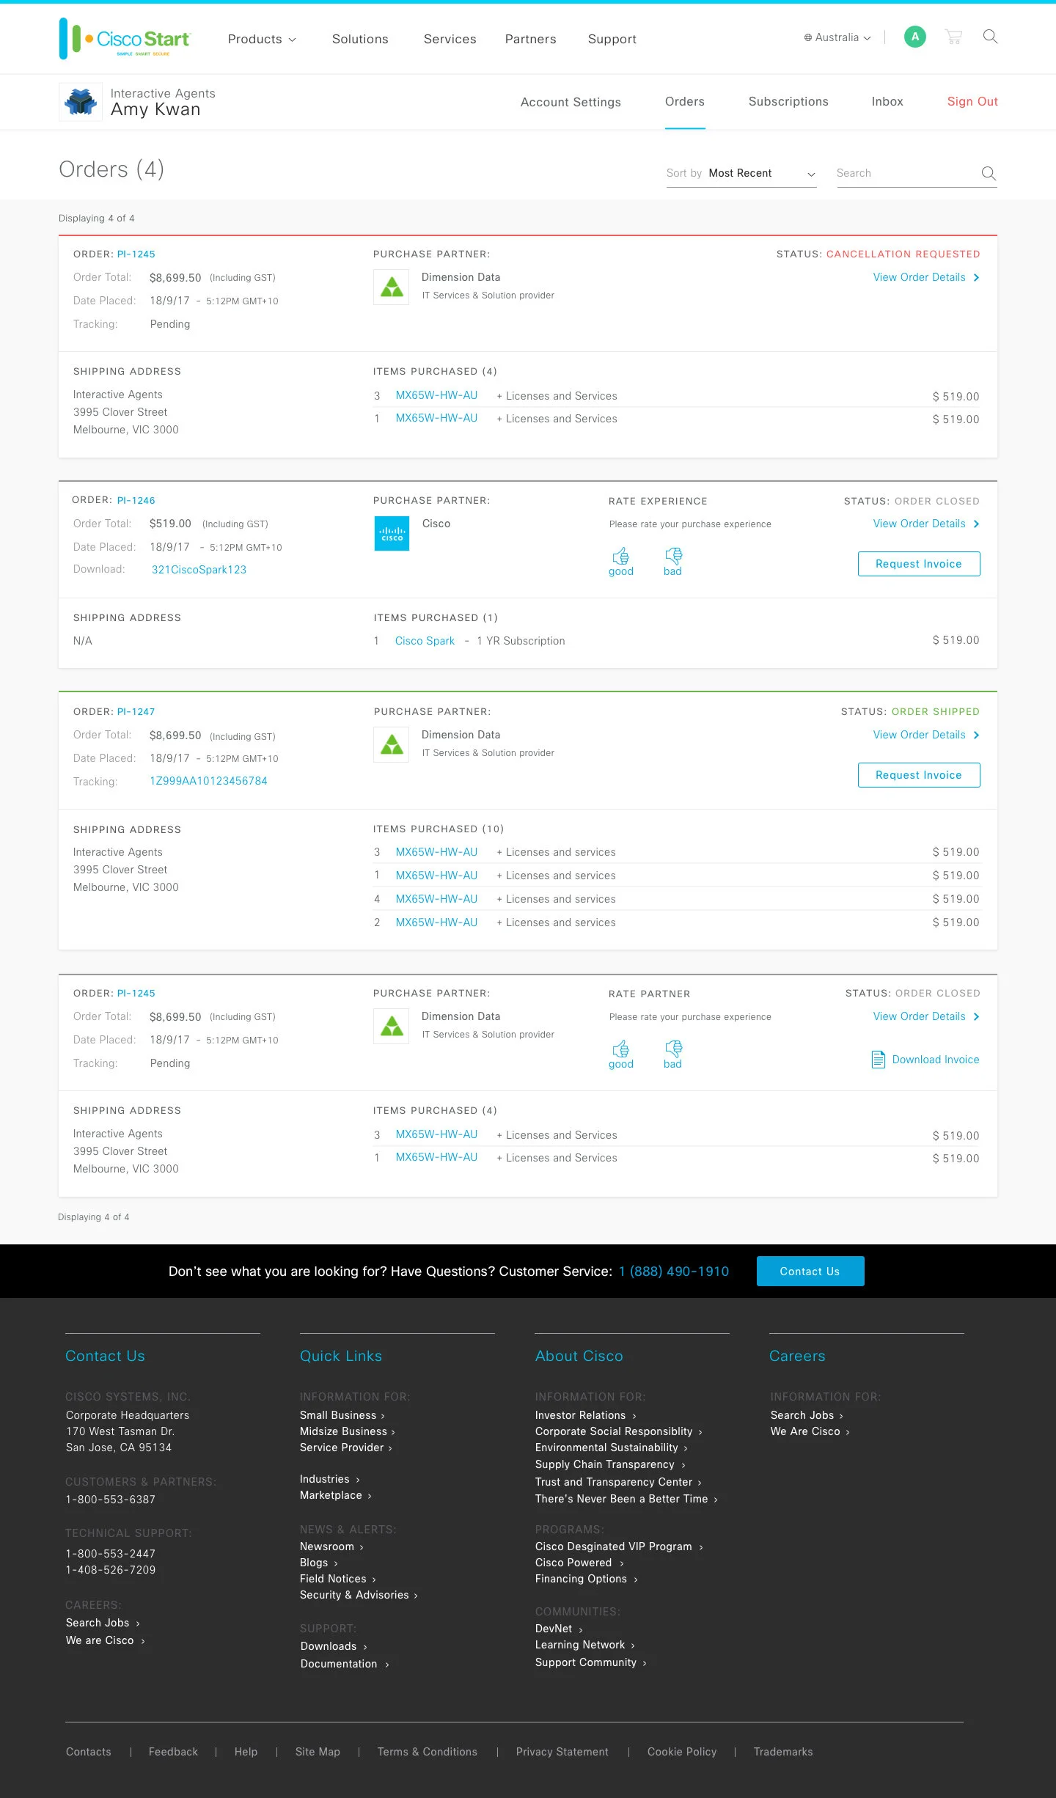Screen dimensions: 1056x1798
Task: View Order Details for order PI-1247
Action: click(x=926, y=735)
